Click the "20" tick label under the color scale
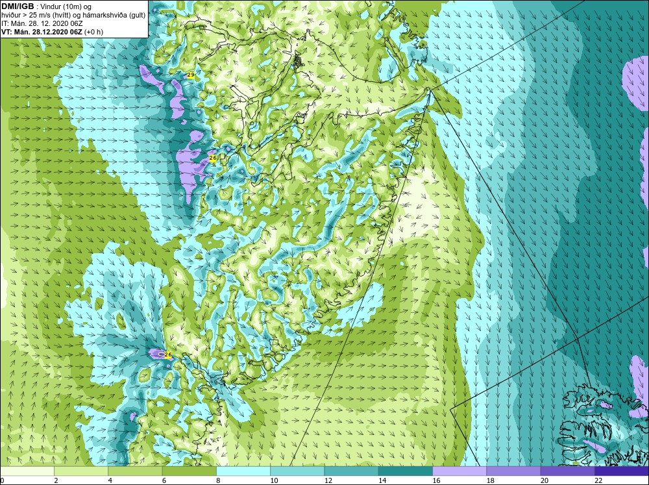Viewport: 649px width, 485px height. click(545, 480)
